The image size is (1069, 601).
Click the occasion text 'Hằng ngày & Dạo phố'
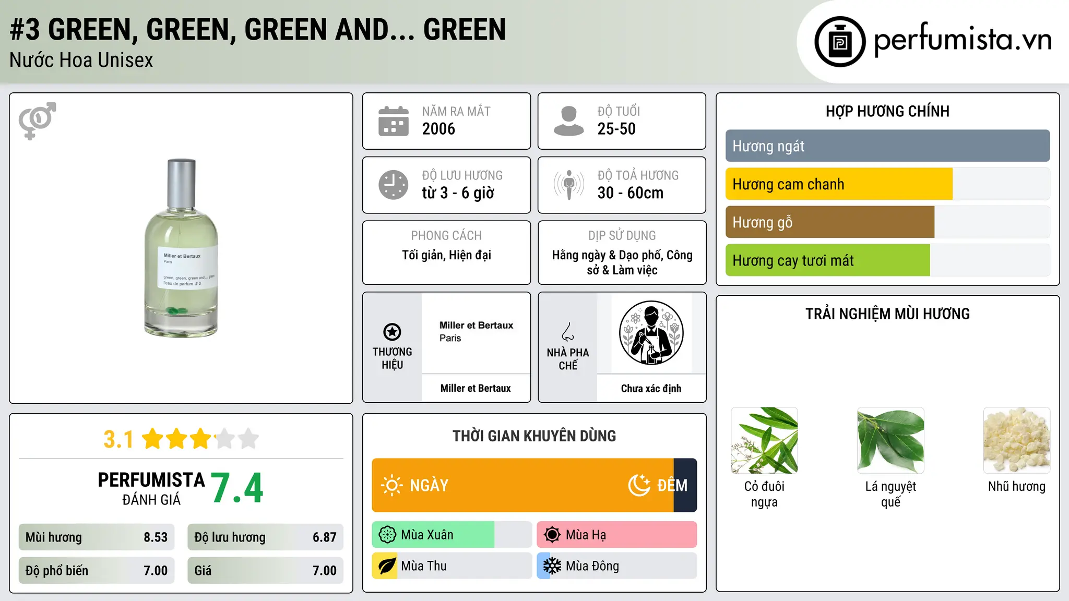[x=607, y=255]
